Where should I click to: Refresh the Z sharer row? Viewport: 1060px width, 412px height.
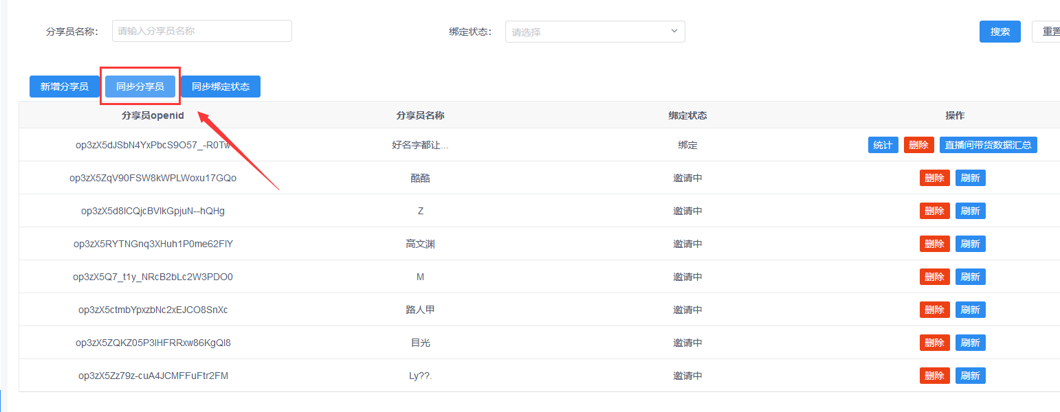(970, 211)
